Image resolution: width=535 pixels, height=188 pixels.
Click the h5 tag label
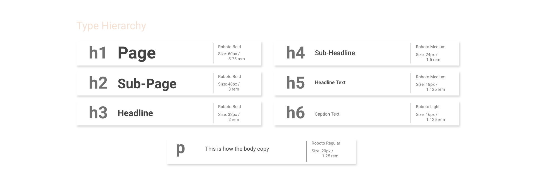pyautogui.click(x=295, y=83)
